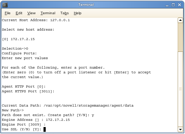The height and width of the screenshot is (134, 185).
Task: Open the View menu
Action: tap(31, 13)
